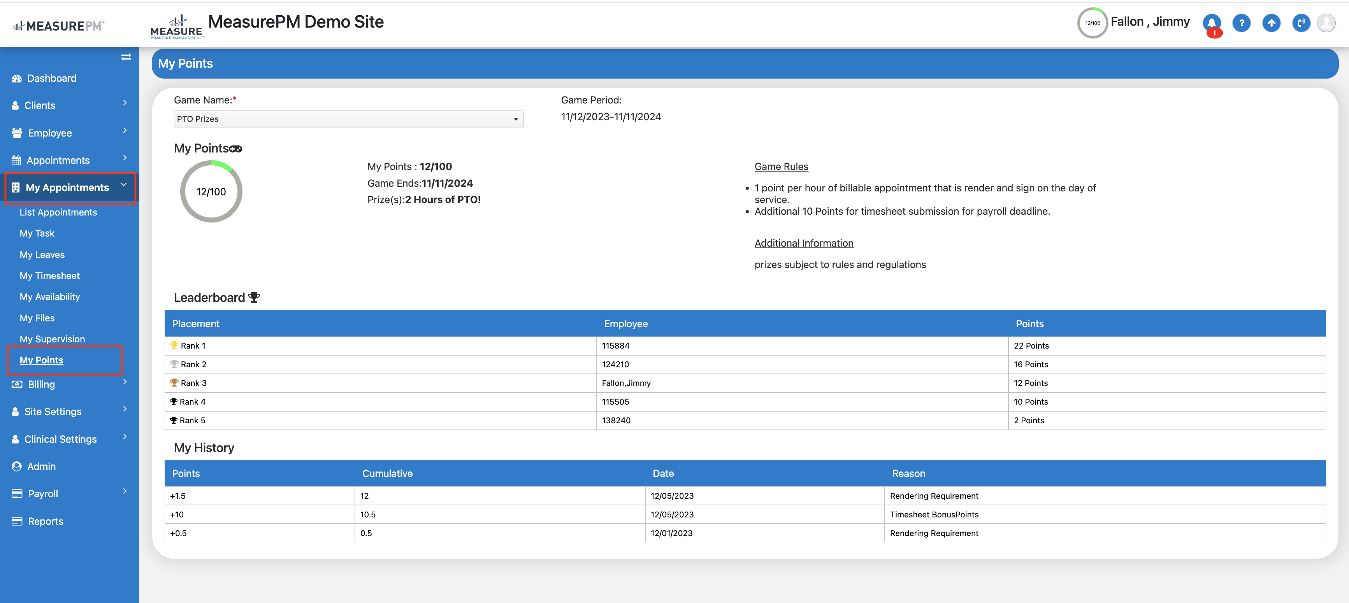Image resolution: width=1349 pixels, height=603 pixels.
Task: Click the Dashboard gauge icon
Action: [x=17, y=79]
